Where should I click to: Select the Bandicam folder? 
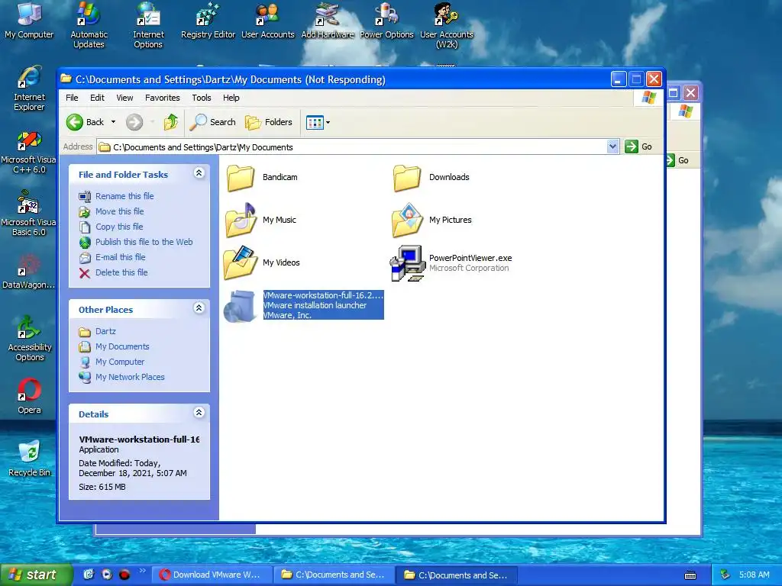coord(262,177)
